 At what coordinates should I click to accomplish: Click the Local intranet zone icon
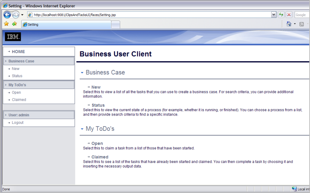295,189
